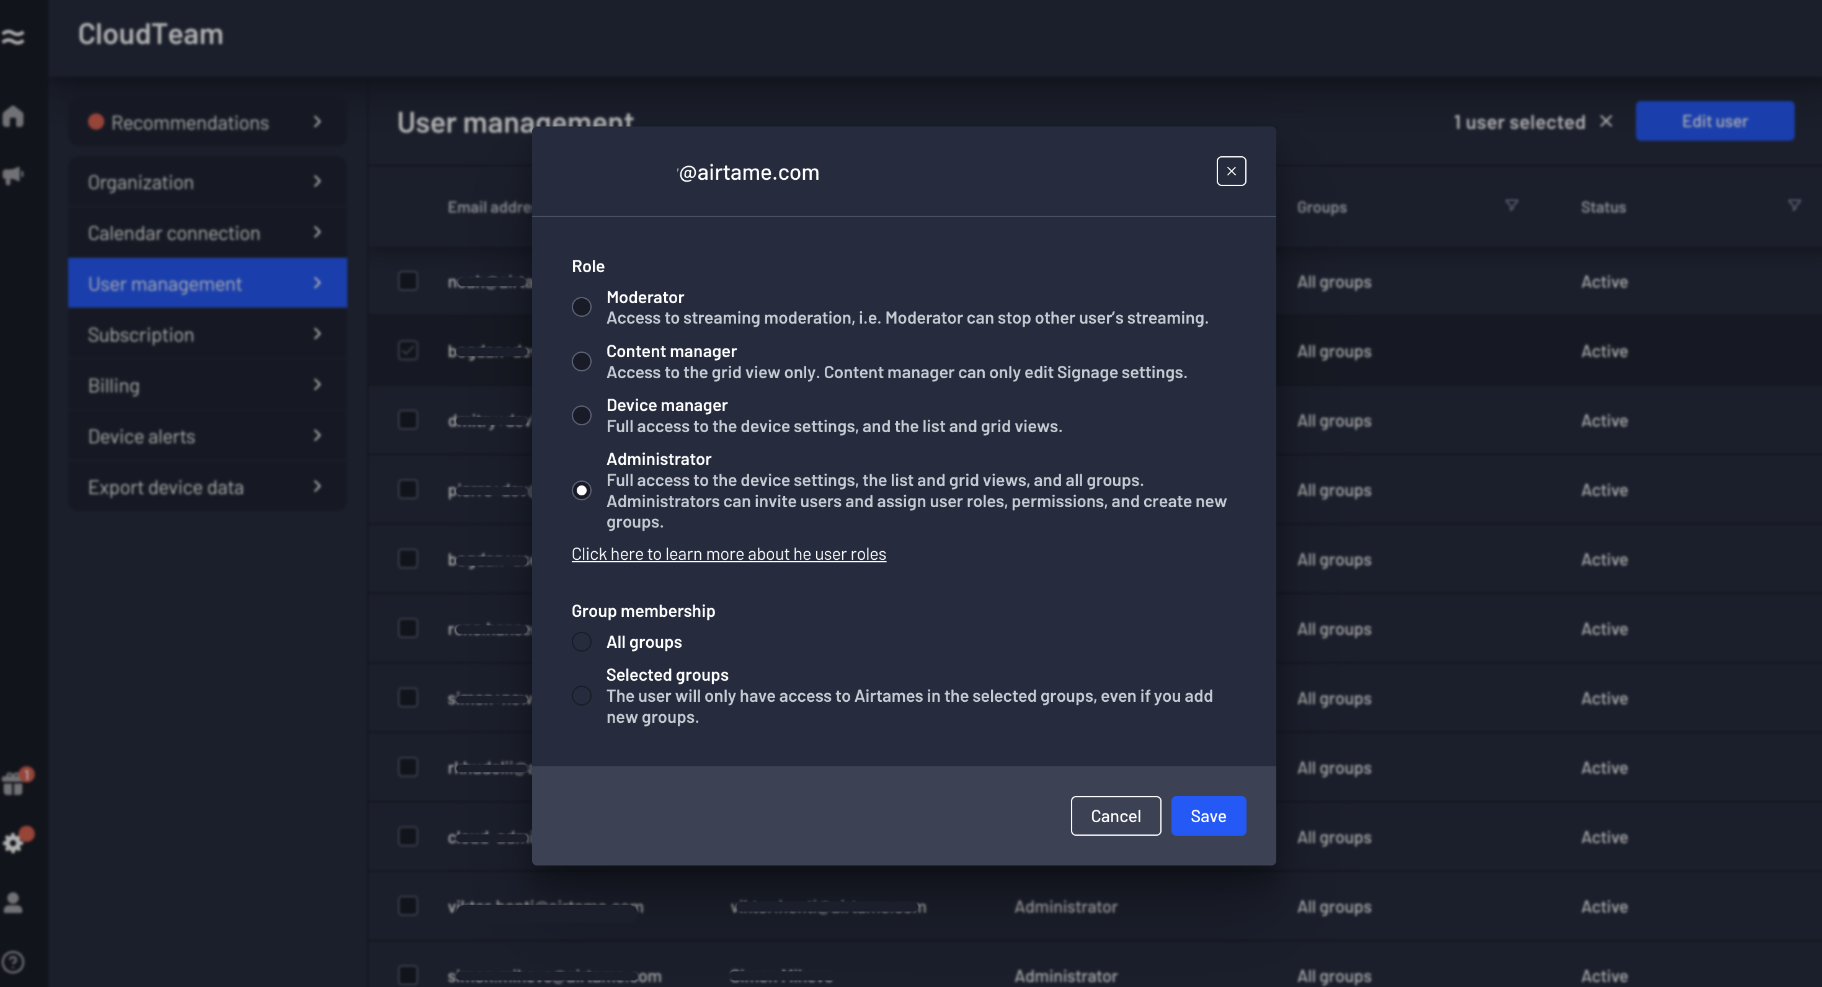Click the Groups column filter icon
Image resolution: width=1822 pixels, height=987 pixels.
tap(1511, 206)
